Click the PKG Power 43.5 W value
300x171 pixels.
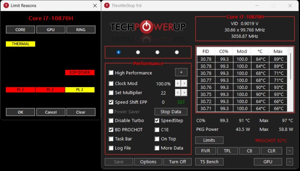(243, 130)
